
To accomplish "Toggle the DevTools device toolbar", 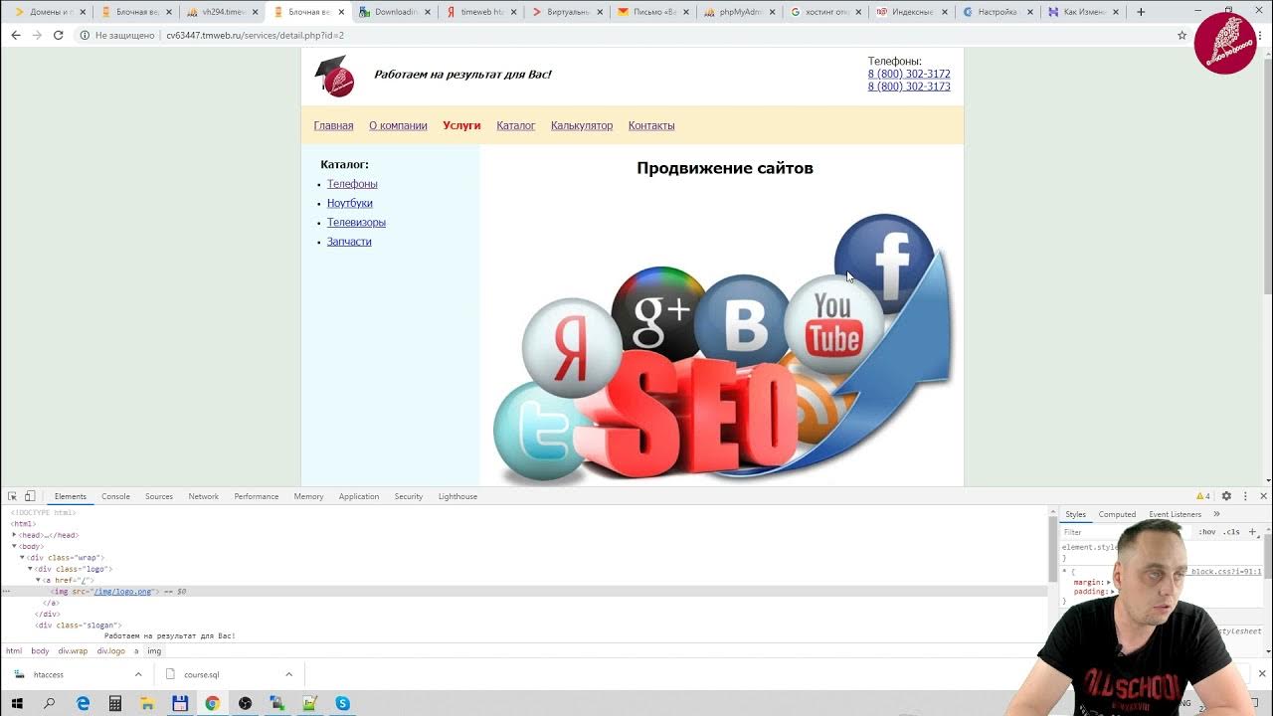I will pyautogui.click(x=30, y=496).
